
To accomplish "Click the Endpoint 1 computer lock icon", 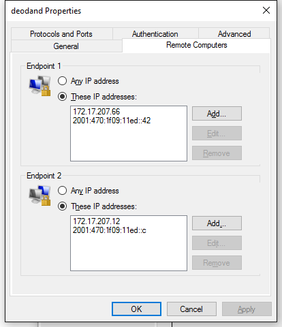I will [40, 86].
